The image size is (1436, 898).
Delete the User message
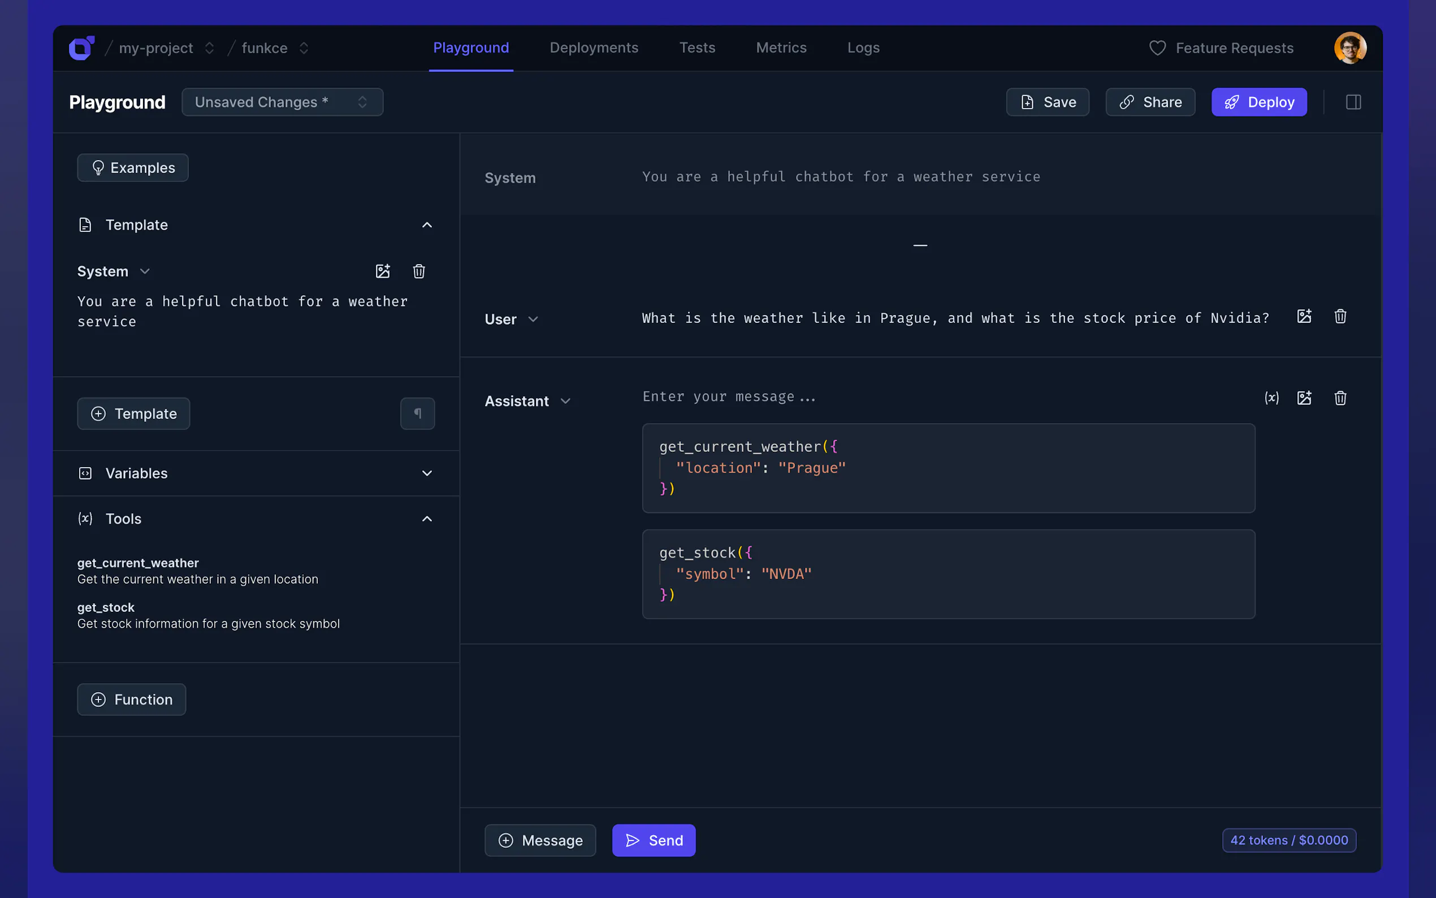(1340, 317)
